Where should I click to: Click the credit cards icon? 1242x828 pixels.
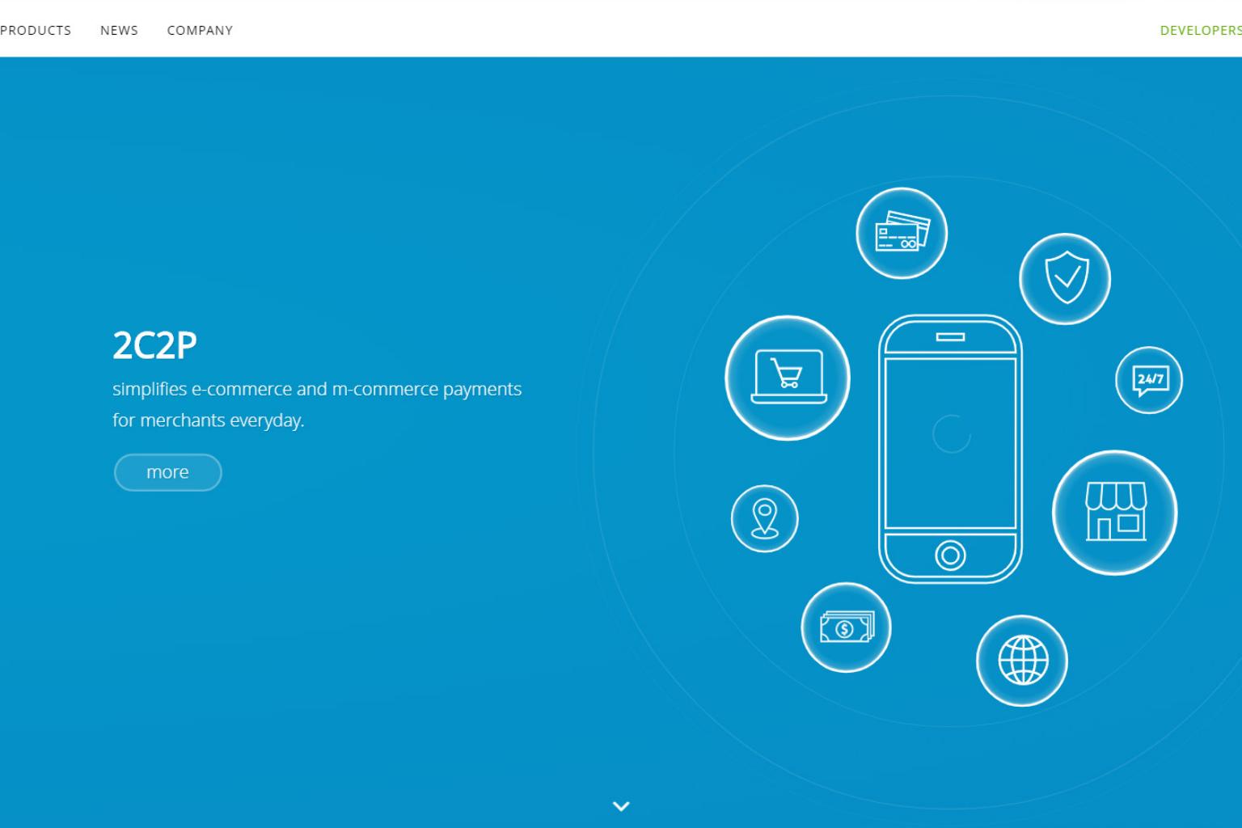[x=901, y=233]
